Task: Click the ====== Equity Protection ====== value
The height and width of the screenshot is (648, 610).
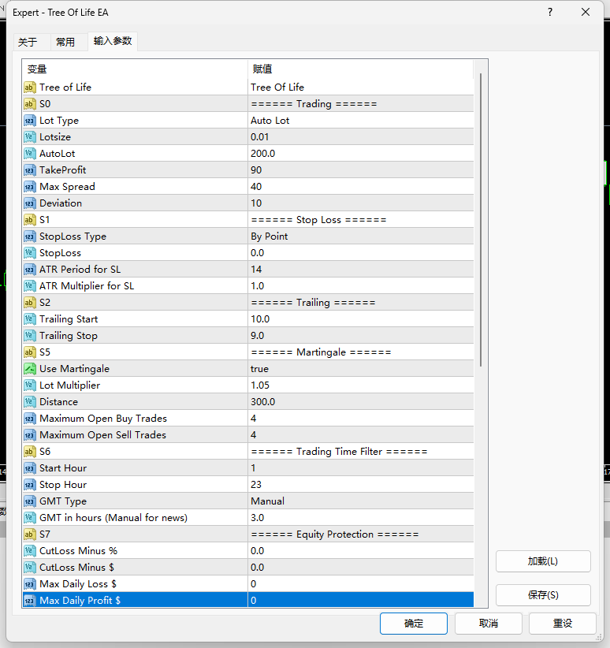Action: tap(335, 534)
